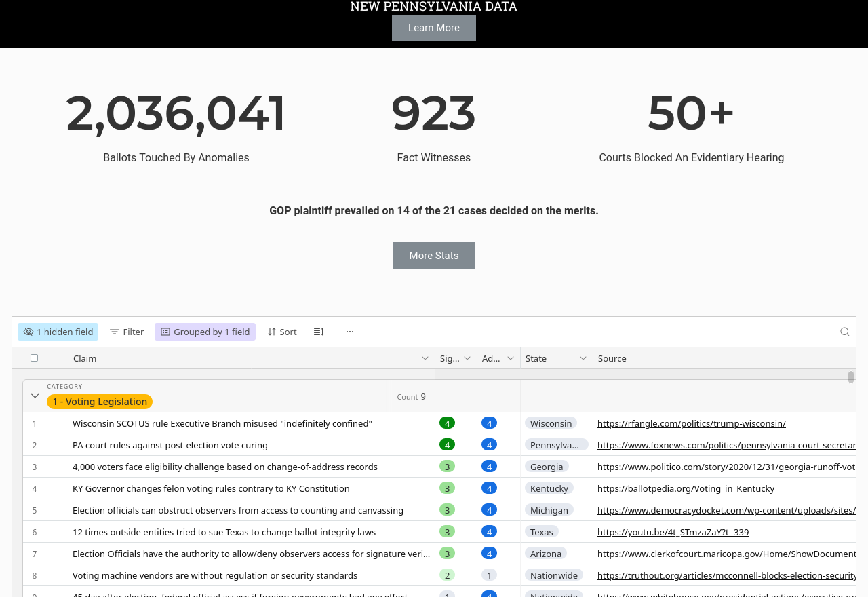Open the More Stats button

(x=434, y=256)
